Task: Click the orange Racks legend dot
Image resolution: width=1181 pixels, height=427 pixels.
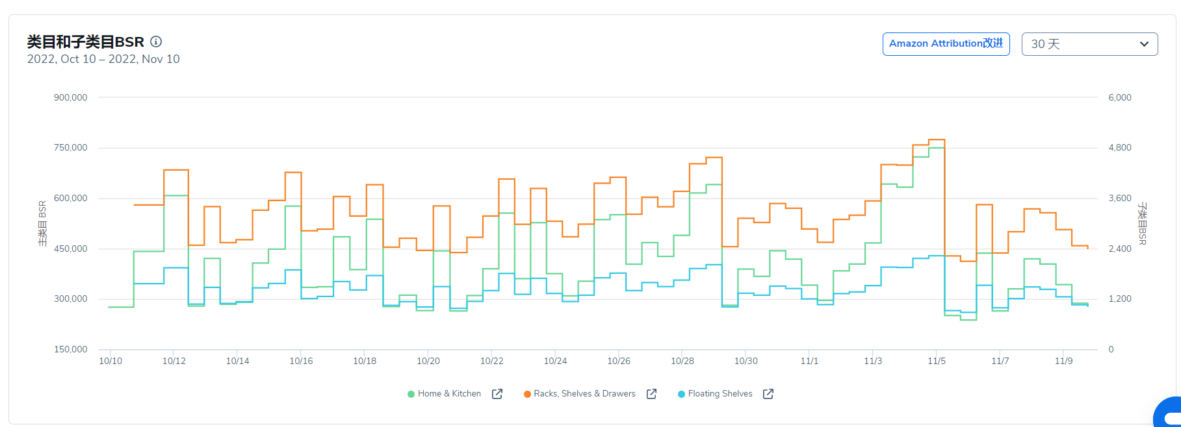Action: pos(527,394)
